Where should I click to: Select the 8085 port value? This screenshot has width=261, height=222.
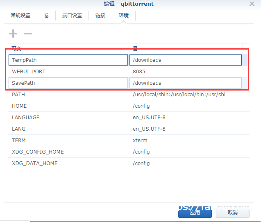pos(139,72)
